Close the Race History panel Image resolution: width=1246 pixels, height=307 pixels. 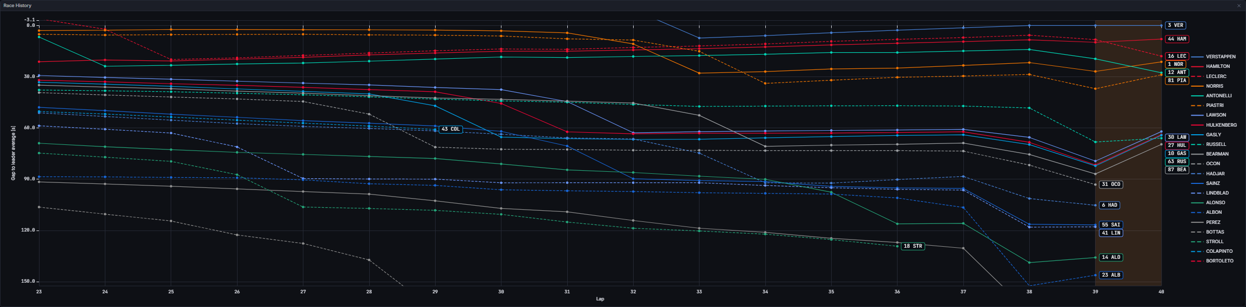[1239, 6]
